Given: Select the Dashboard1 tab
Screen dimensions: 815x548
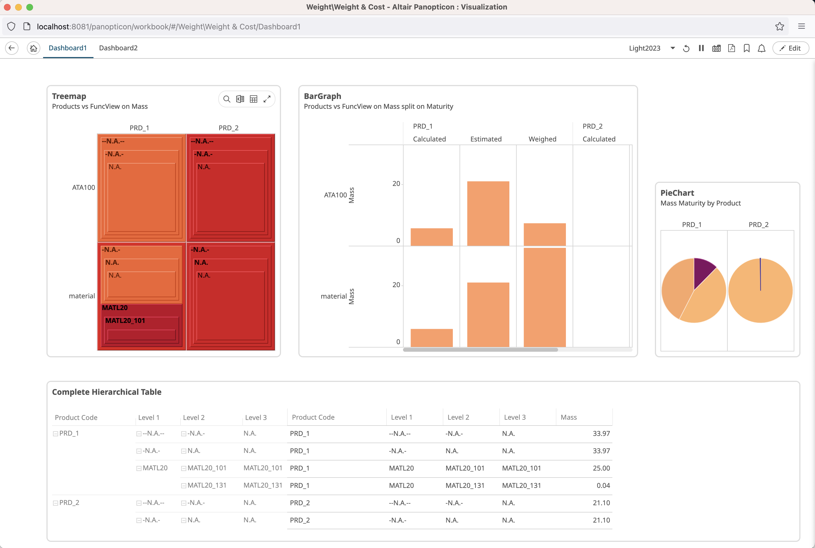Looking at the screenshot, I should (x=67, y=48).
